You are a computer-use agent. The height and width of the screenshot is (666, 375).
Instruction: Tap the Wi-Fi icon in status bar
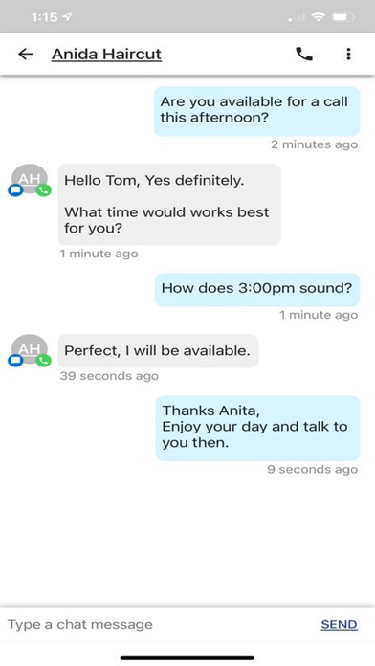click(x=317, y=17)
